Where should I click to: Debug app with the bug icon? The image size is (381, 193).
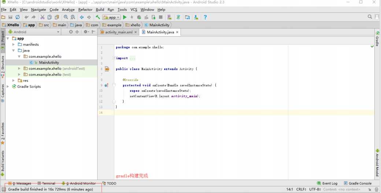[139, 17]
